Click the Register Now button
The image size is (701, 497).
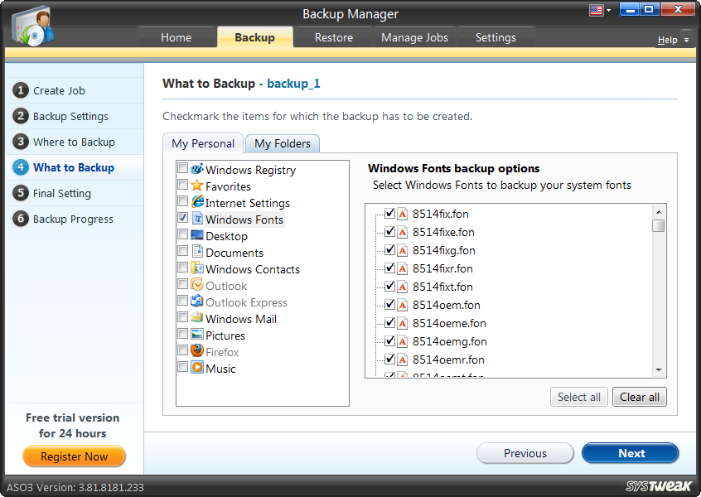coord(74,456)
